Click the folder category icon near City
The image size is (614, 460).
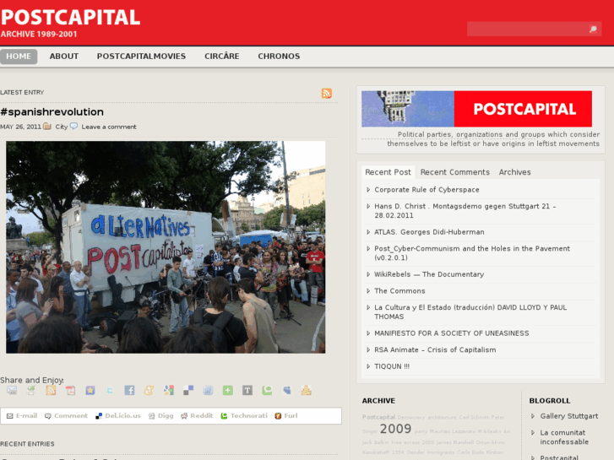[x=47, y=126]
